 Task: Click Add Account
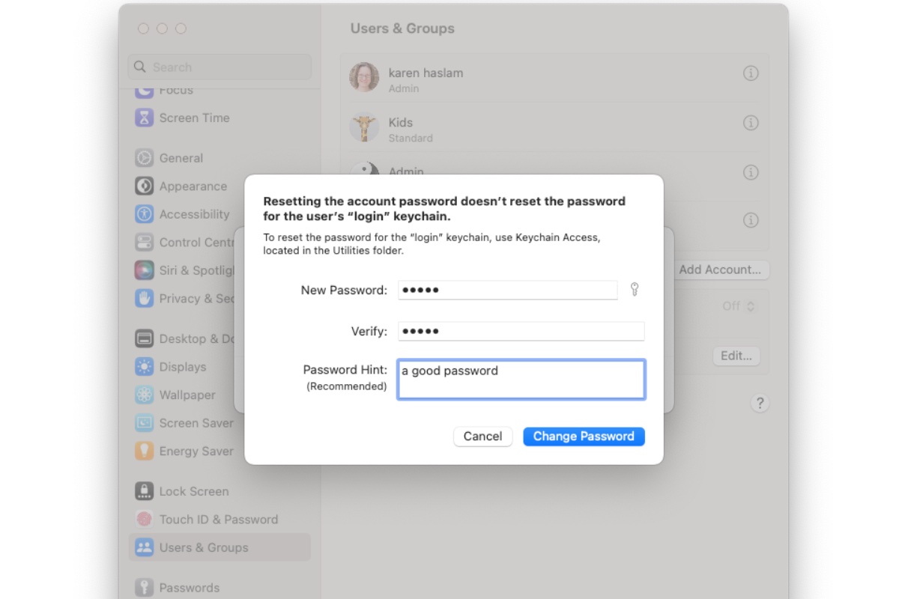pyautogui.click(x=720, y=270)
